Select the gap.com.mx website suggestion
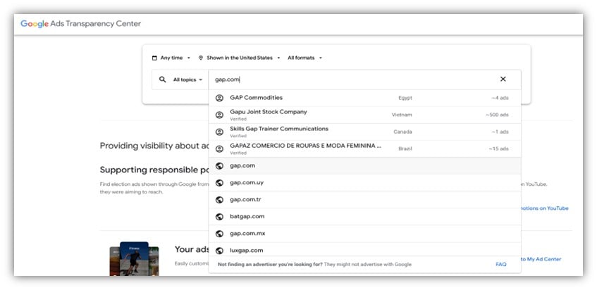 (x=364, y=234)
